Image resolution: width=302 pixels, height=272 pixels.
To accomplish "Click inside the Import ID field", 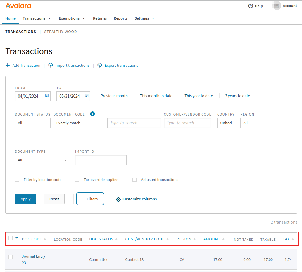I will coord(101,160).
